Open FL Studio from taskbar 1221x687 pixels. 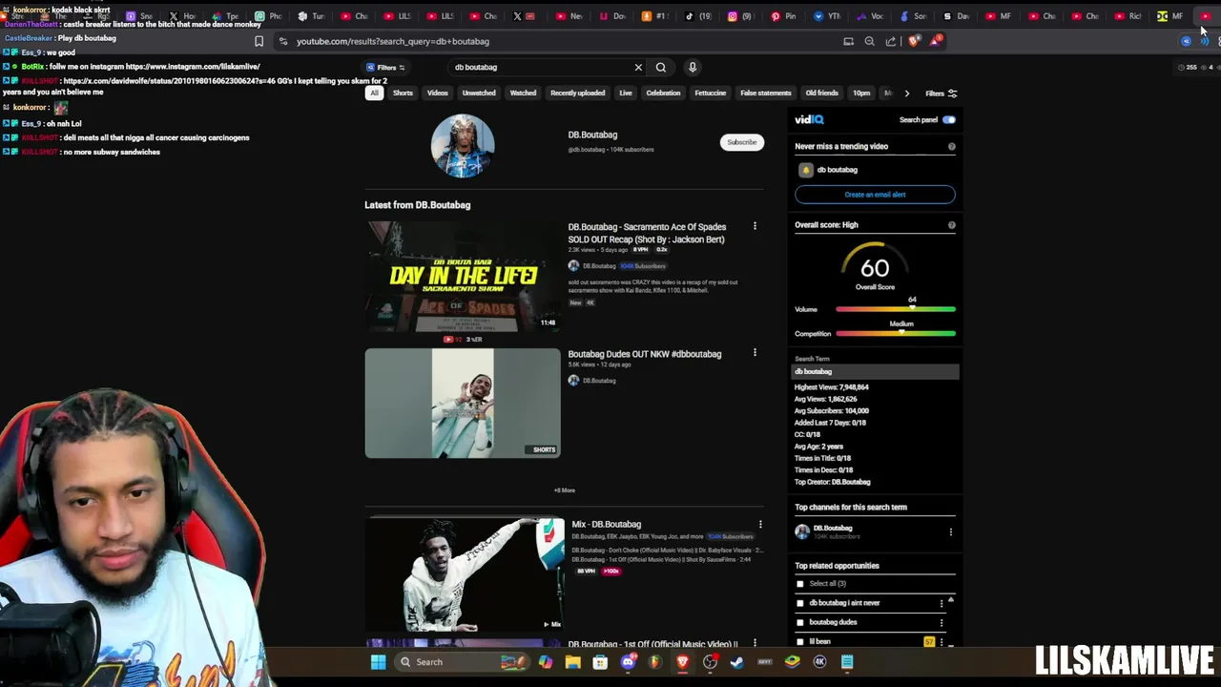pyautogui.click(x=654, y=662)
